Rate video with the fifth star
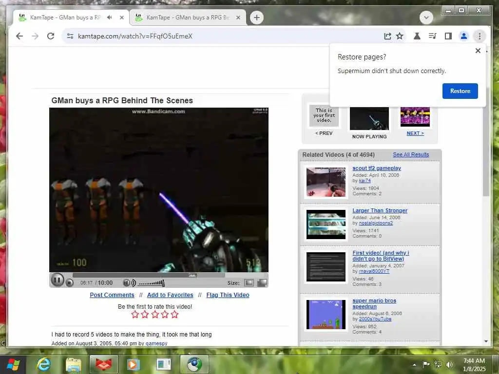The width and height of the screenshot is (499, 374). (x=175, y=315)
